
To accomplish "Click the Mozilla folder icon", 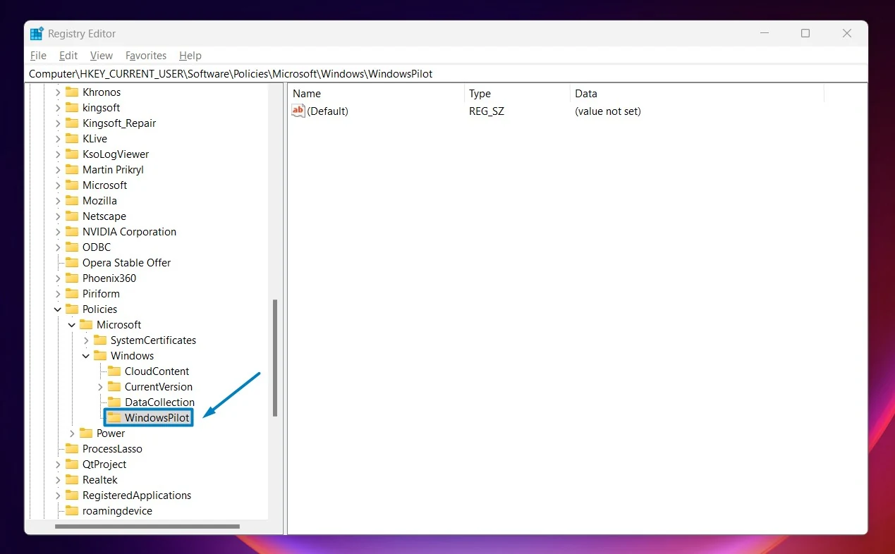I will (x=72, y=201).
